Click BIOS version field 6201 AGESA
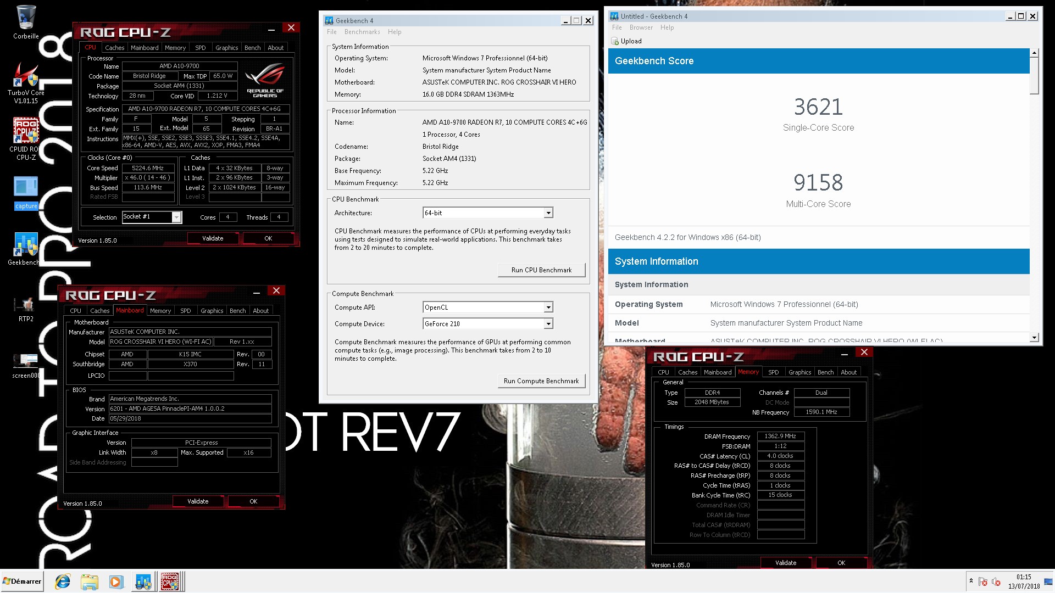The height and width of the screenshot is (593, 1055). coord(190,409)
